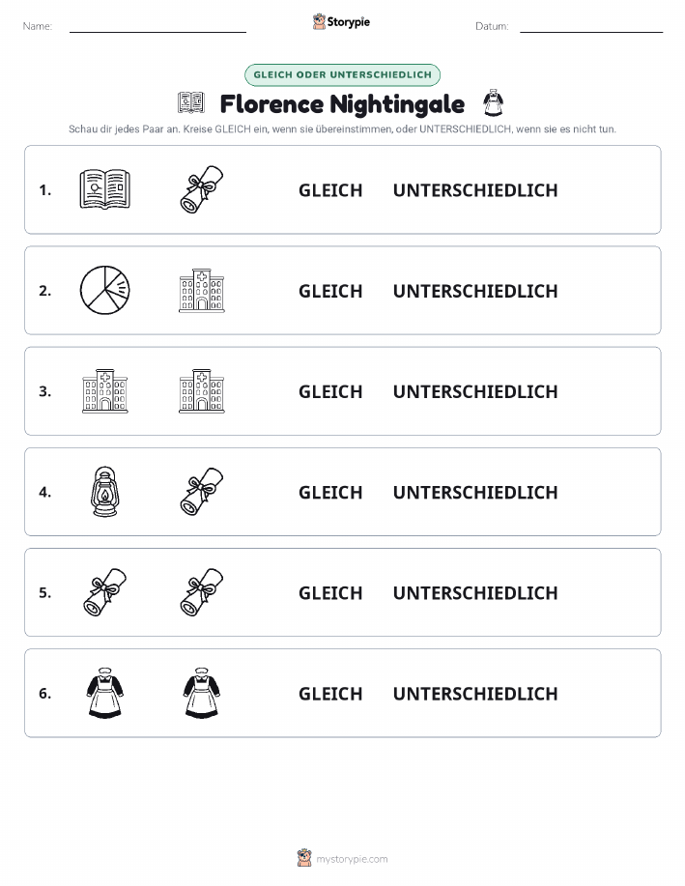Click the right nurse dress in row 6

202,693
